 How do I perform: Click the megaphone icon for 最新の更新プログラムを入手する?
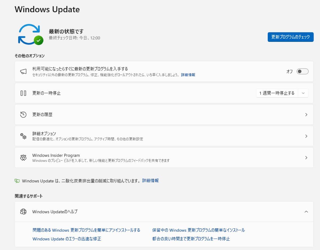point(23,71)
